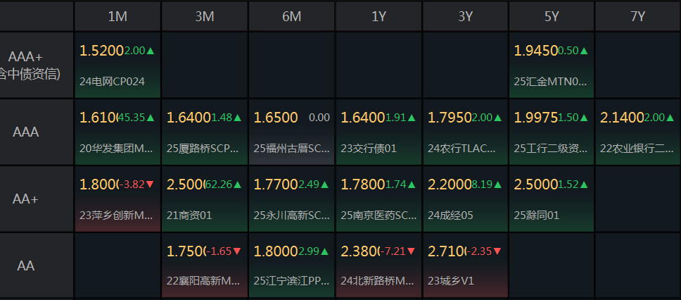The image size is (681, 300).
Task: Open the 25福州古厝SC... bond cell
Action: (291, 132)
